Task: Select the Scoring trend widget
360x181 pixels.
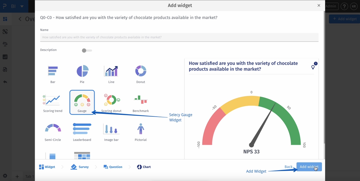Action: point(53,103)
